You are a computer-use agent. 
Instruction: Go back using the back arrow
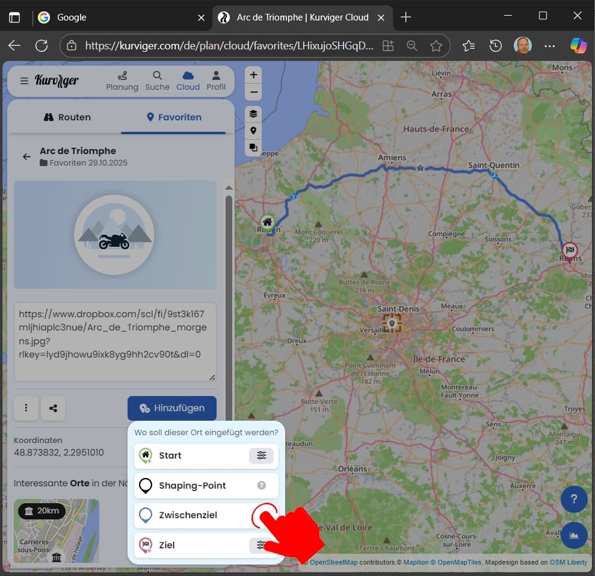point(26,156)
